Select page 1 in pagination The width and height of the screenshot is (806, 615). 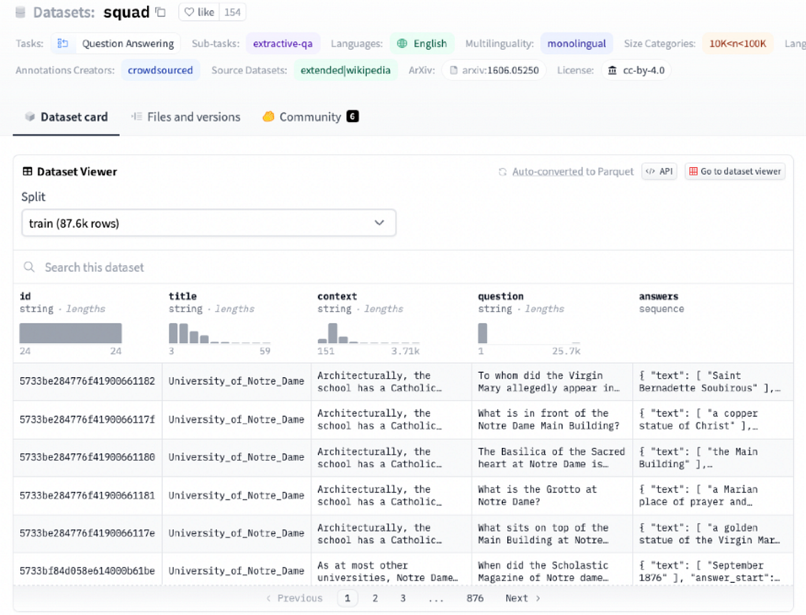pos(347,598)
